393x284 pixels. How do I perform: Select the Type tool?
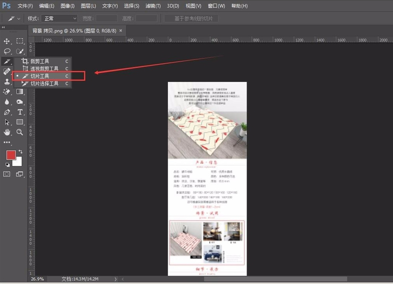(20, 112)
